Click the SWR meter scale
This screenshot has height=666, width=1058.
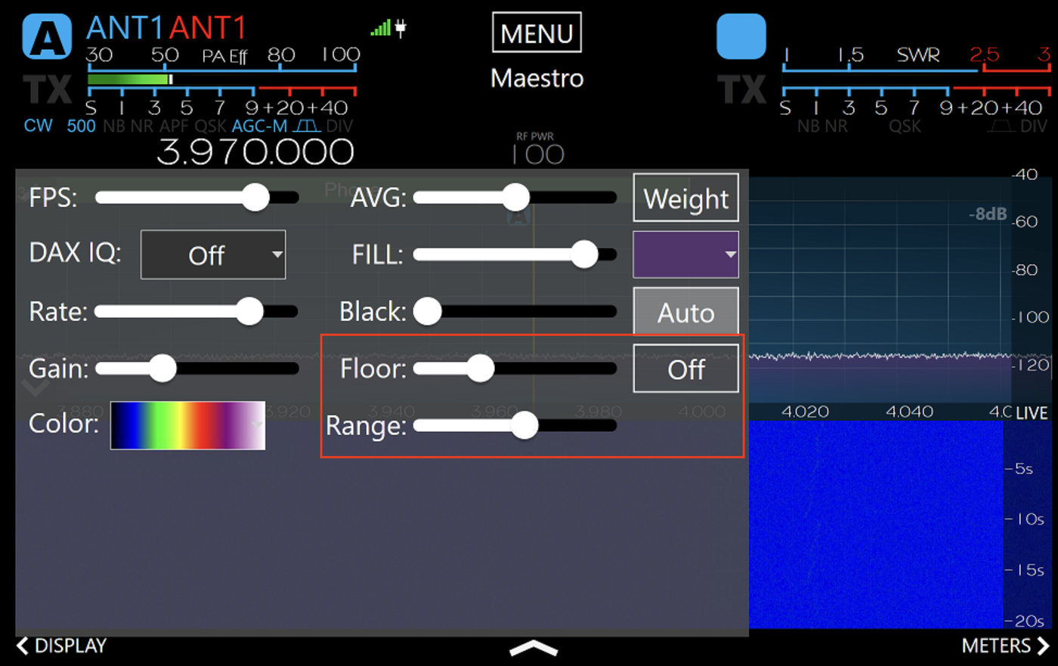(x=916, y=62)
